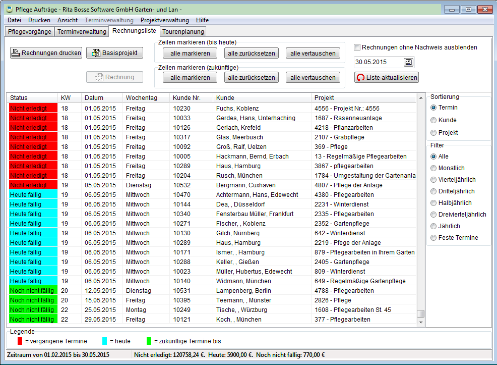This screenshot has height=365, width=497.
Task: Click the Kunde column header to sort
Action: click(225, 97)
